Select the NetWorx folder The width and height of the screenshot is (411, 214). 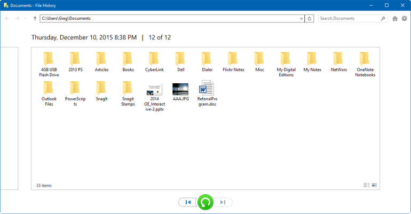339,62
